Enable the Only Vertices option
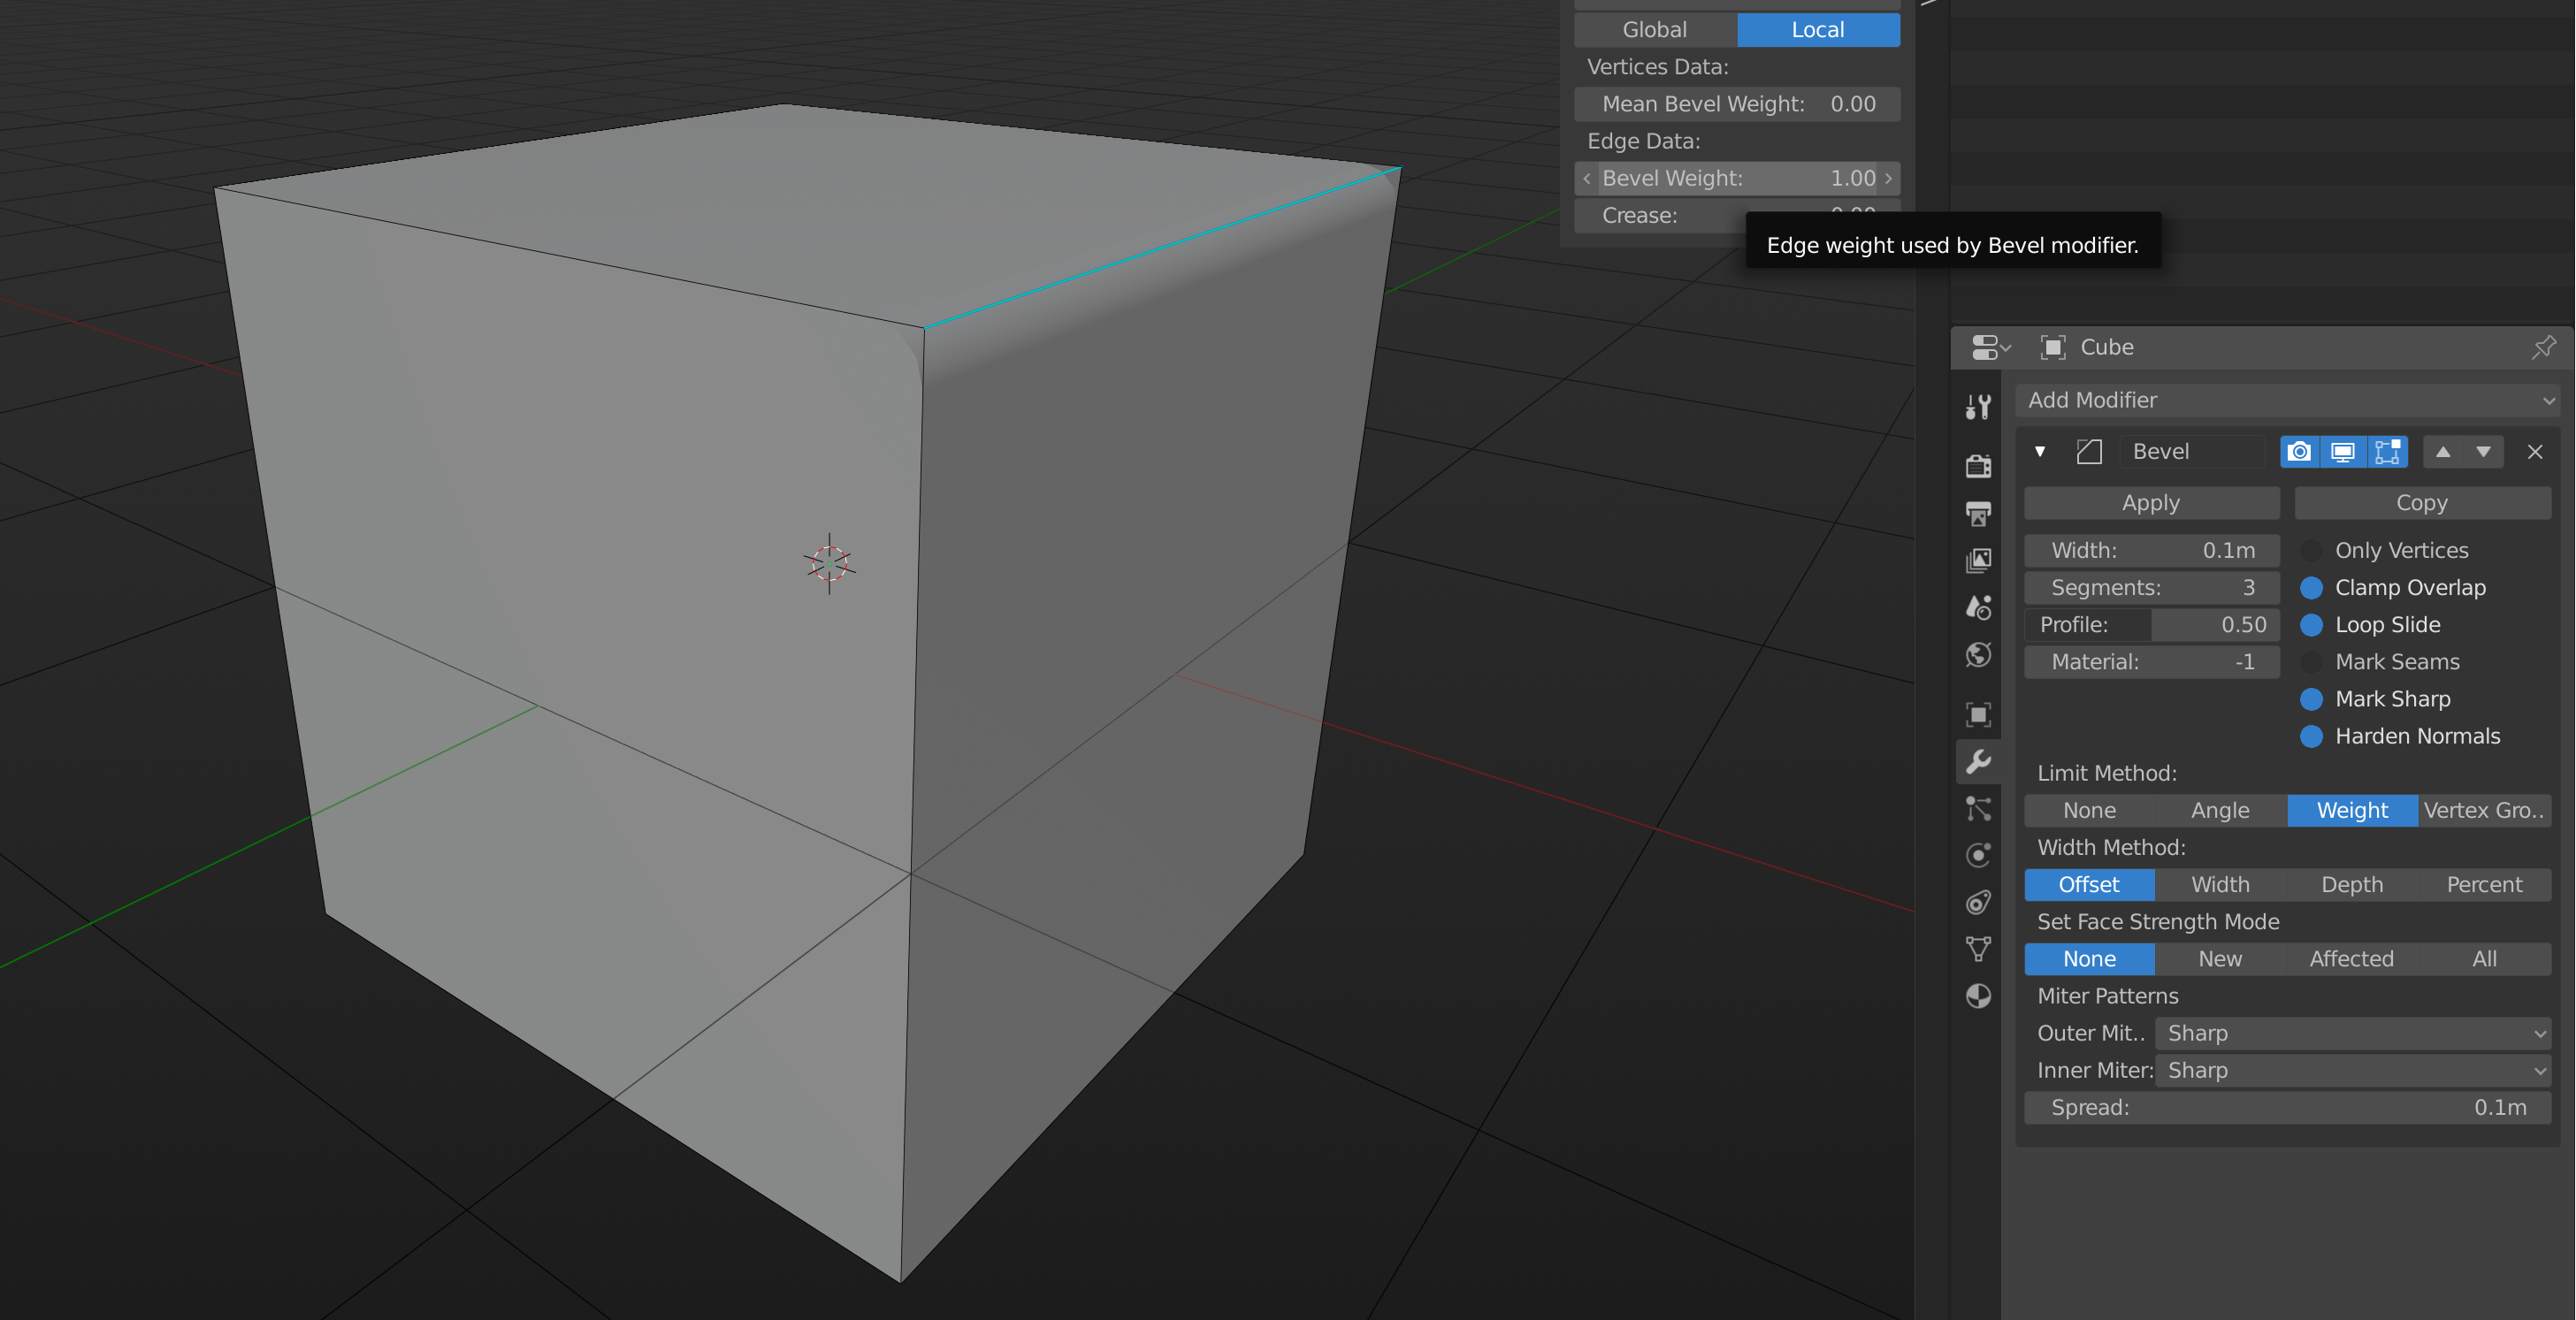This screenshot has height=1320, width=2576. pyautogui.click(x=2311, y=551)
